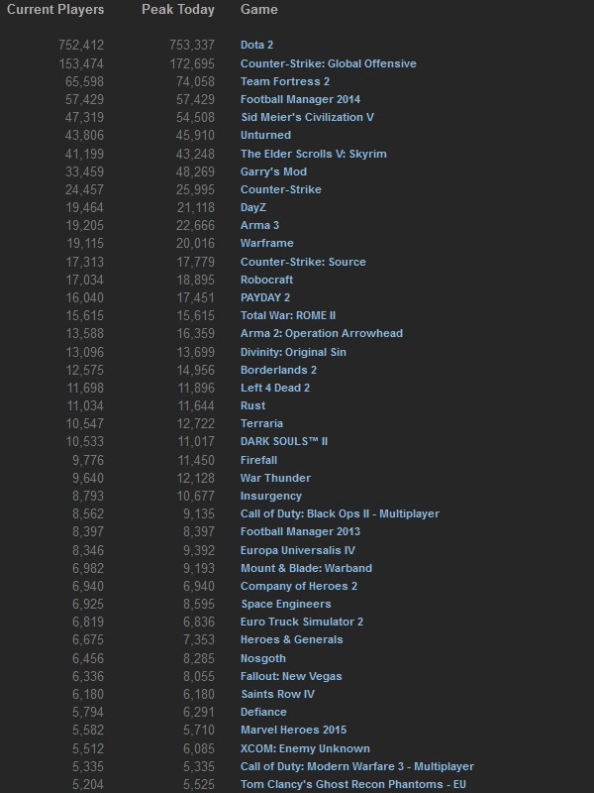Open Euro Truck Simulator 2 link
594x793 pixels.
click(302, 622)
